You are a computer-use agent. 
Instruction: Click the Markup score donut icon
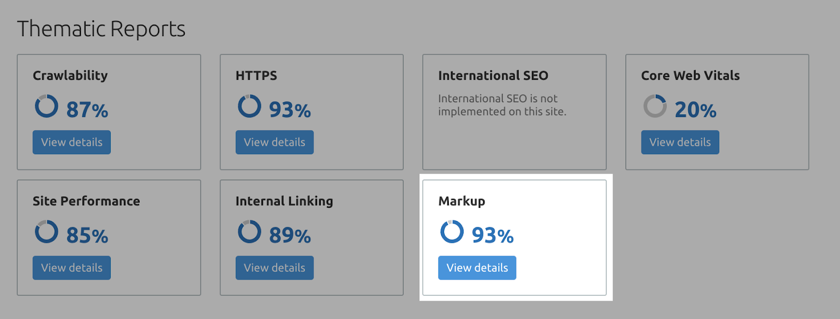452,231
